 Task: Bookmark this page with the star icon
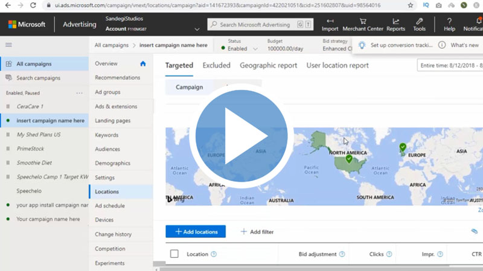click(411, 5)
